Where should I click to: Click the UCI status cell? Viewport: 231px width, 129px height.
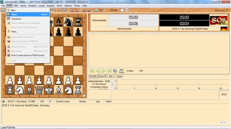pos(42,102)
